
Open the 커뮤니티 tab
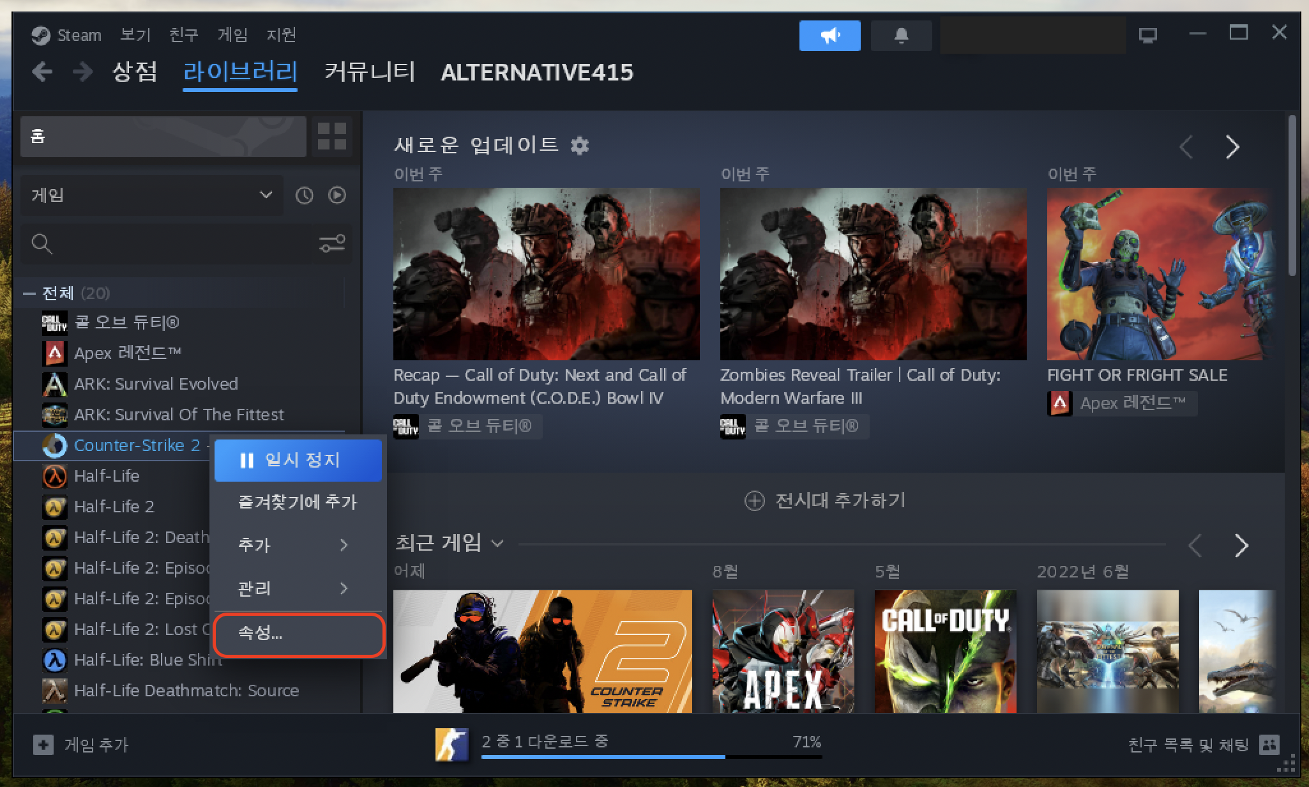[x=369, y=72]
